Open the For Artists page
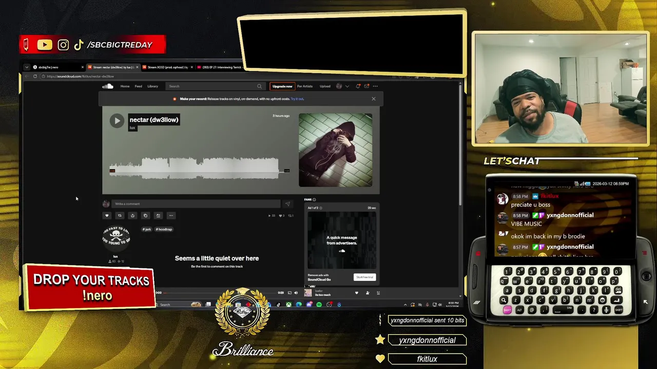 point(304,86)
